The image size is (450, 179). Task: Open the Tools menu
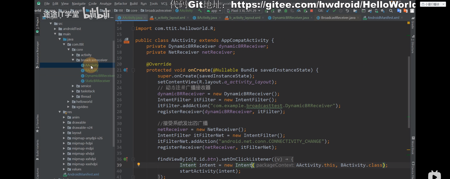[x=154, y=4]
